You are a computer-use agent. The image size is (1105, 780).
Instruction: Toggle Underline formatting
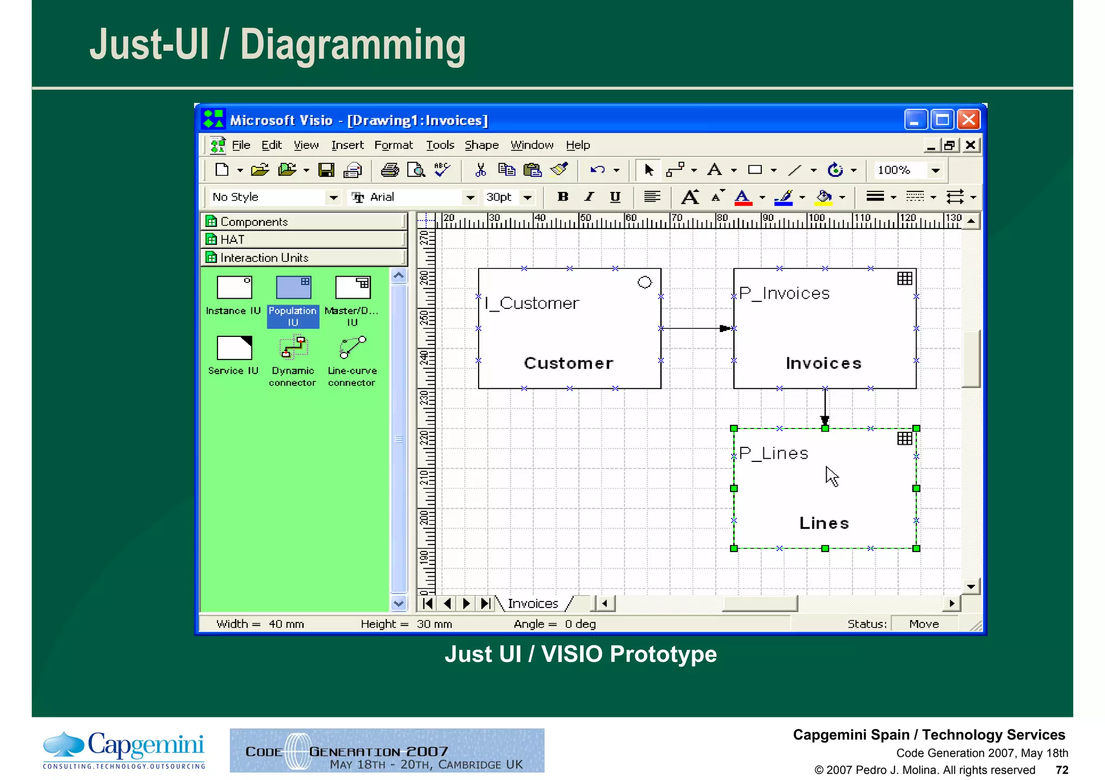pyautogui.click(x=615, y=197)
